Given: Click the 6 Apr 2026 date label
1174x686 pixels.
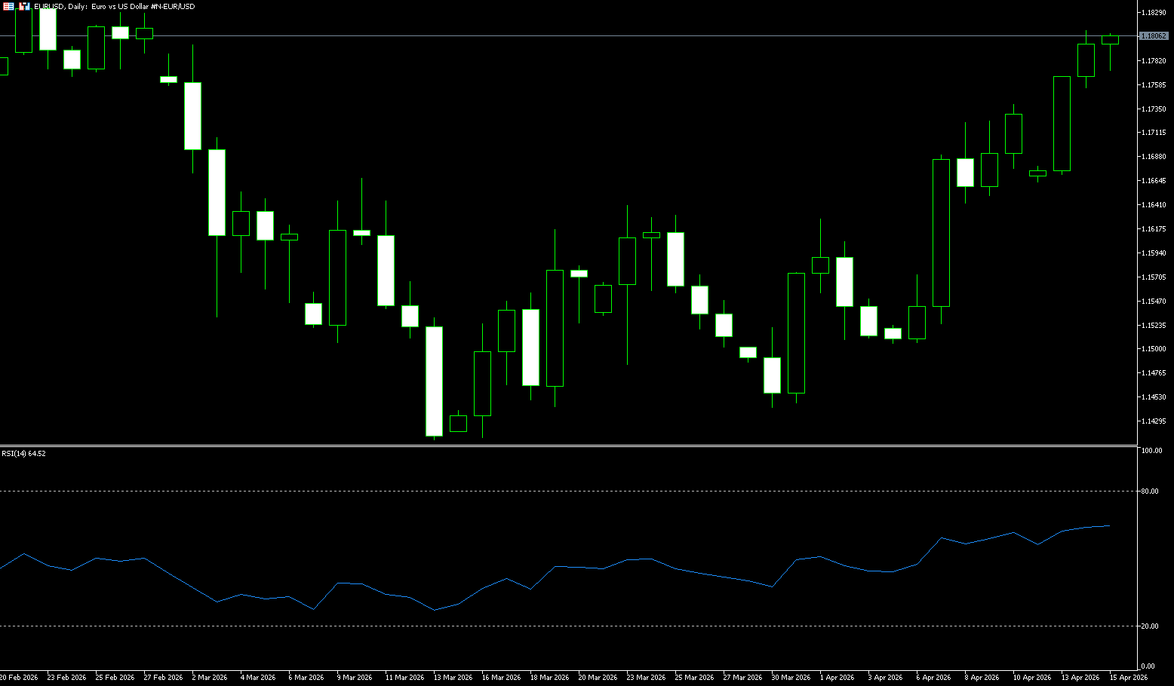Looking at the screenshot, I should (x=933, y=678).
